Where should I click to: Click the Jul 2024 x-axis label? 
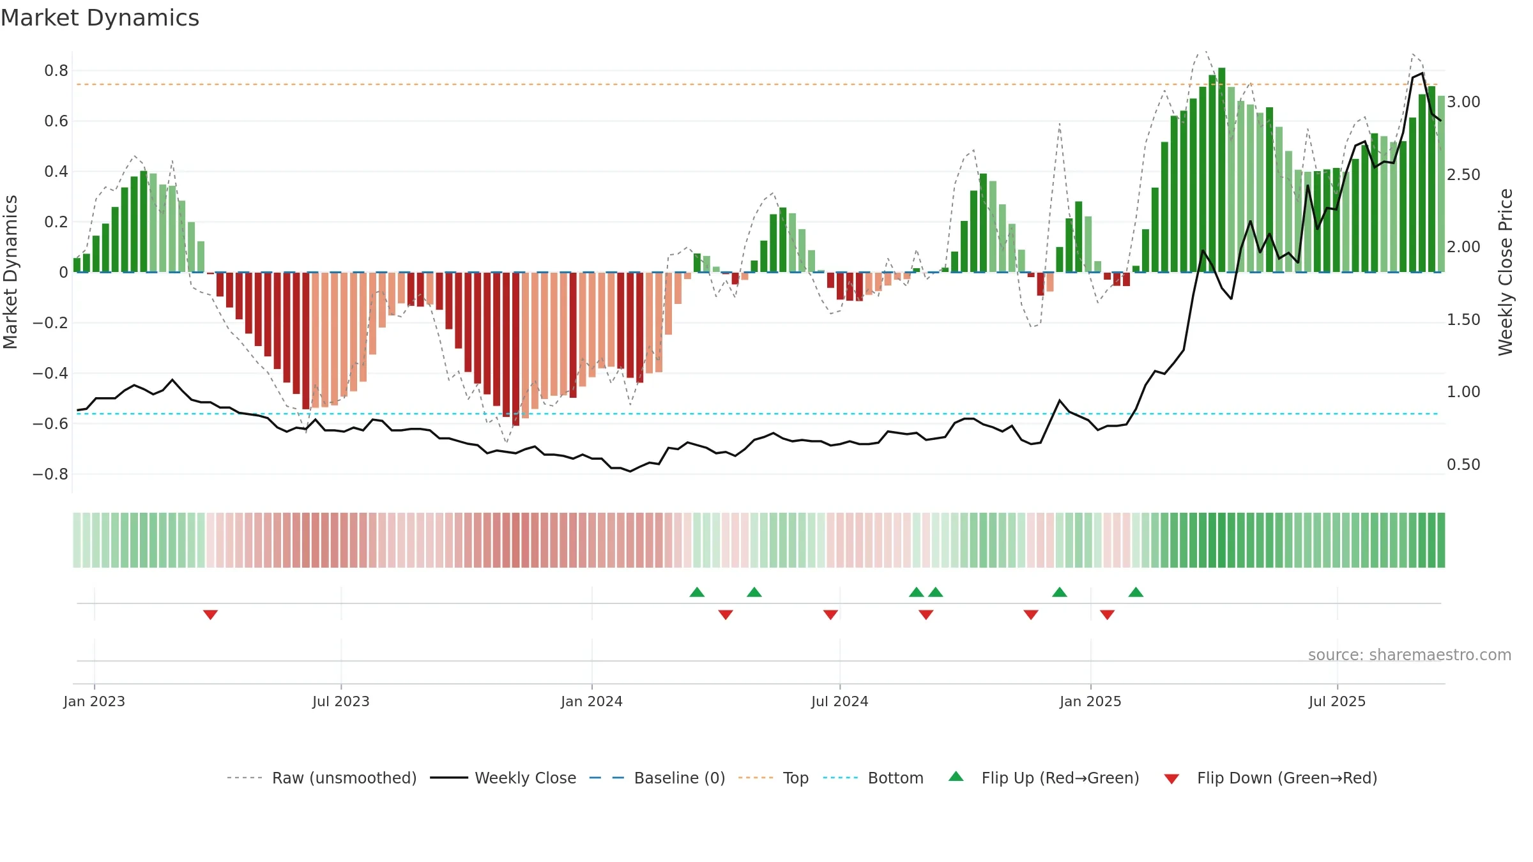[x=840, y=701]
